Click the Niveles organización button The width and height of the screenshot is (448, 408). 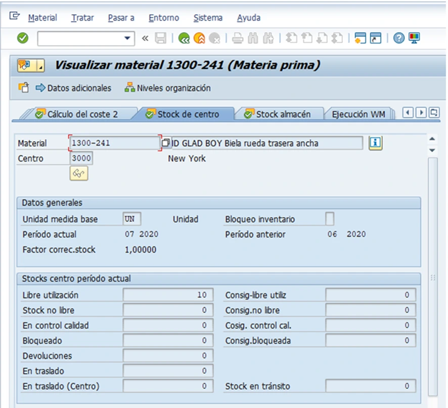point(168,88)
